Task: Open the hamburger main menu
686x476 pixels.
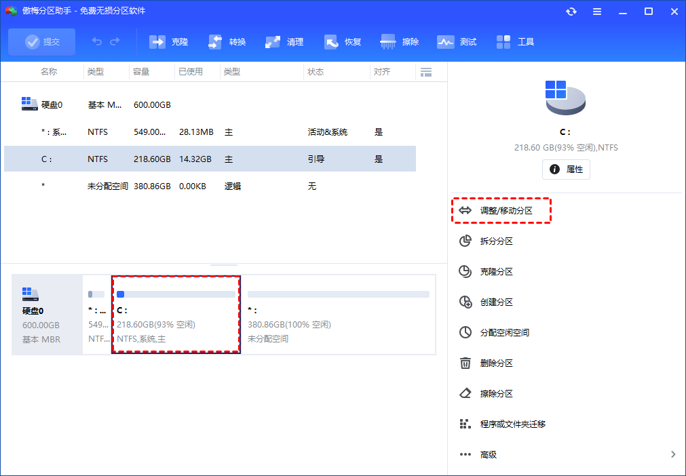Action: 597,11
